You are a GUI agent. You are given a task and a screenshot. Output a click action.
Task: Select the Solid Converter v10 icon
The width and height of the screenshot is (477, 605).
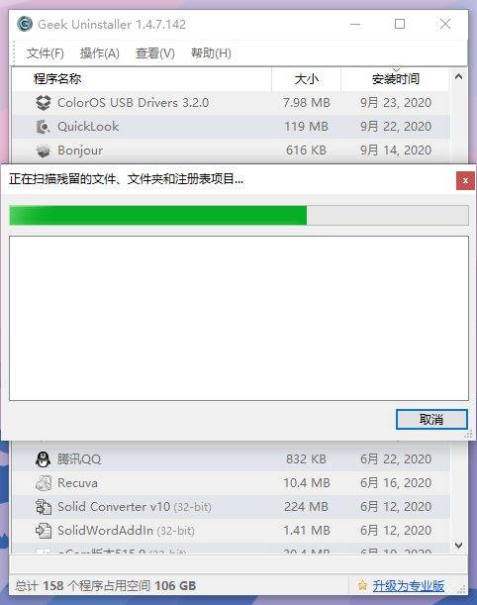[x=44, y=507]
